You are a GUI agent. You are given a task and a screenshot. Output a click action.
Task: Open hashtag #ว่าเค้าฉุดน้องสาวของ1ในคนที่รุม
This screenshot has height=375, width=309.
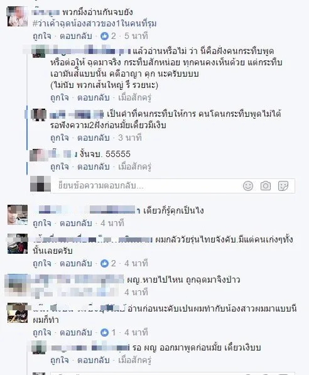[95, 23]
